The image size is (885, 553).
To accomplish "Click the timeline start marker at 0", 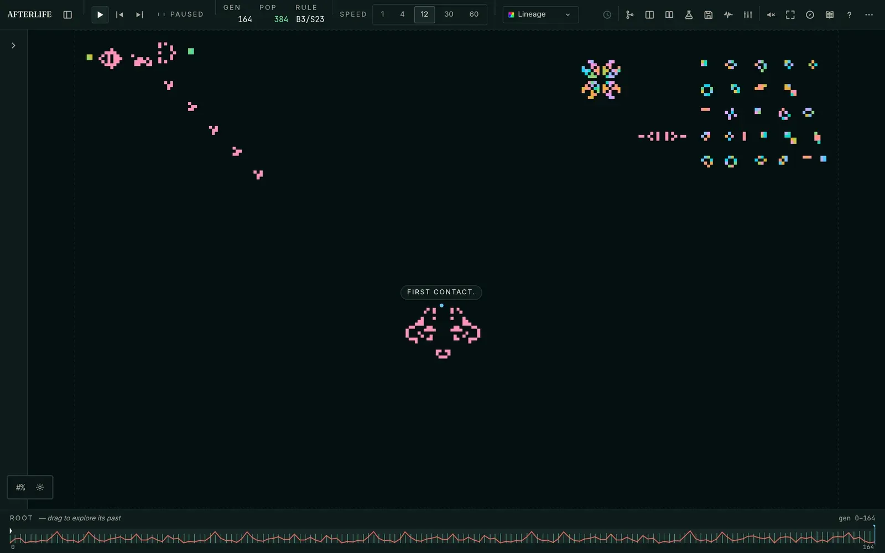I will pyautogui.click(x=11, y=531).
